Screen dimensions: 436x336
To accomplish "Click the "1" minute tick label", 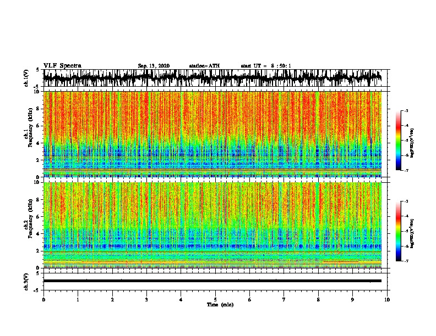I will pos(78,300).
